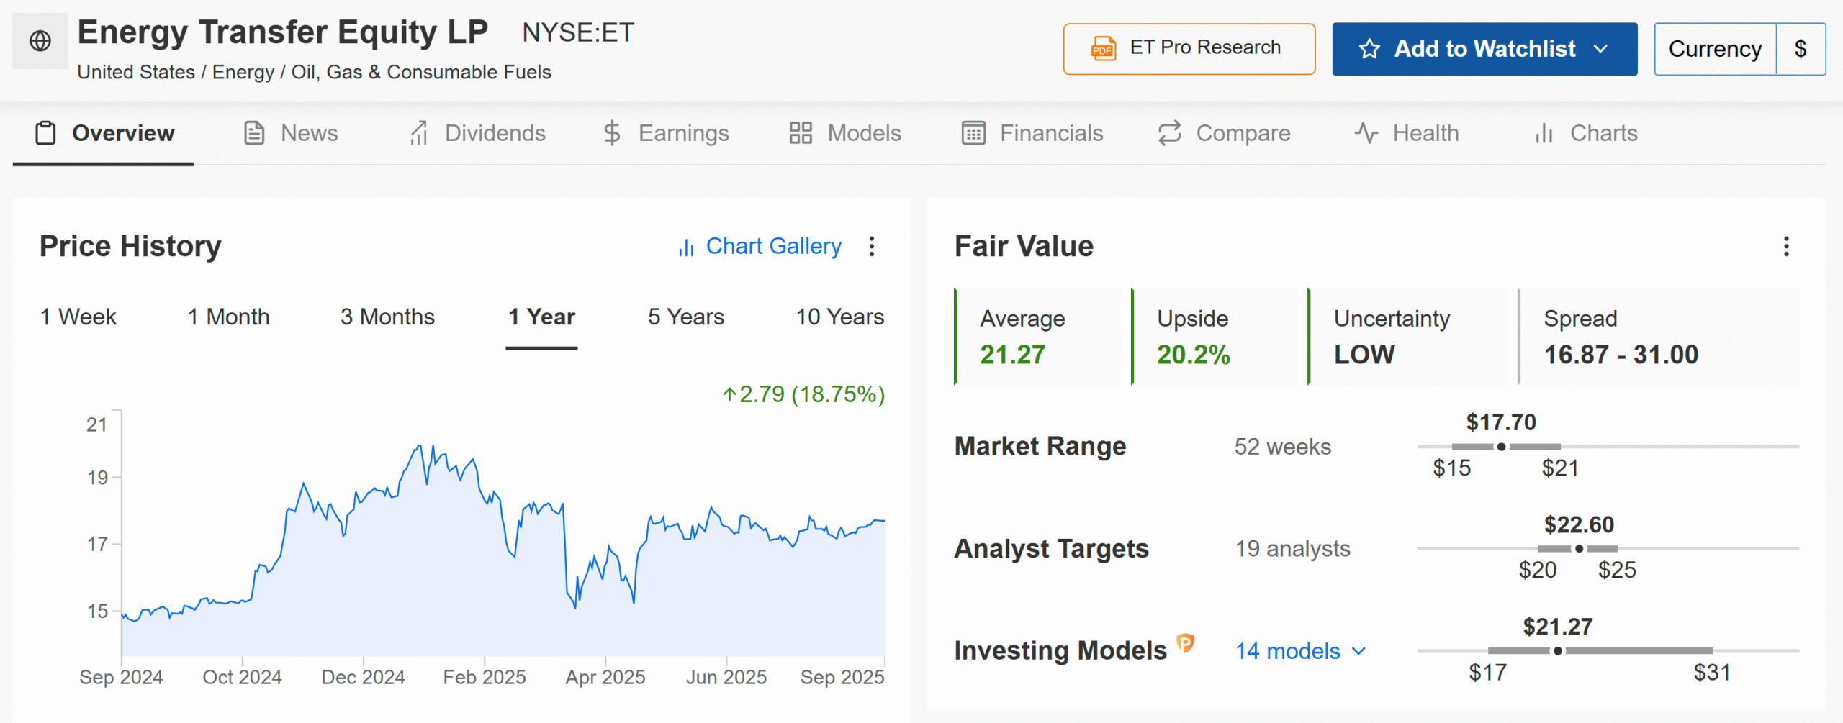Click the orange Pro badge near Investing Models

pyautogui.click(x=1185, y=642)
